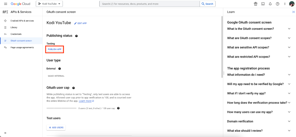The height and width of the screenshot is (137, 296).
Task: Show help for Publishing status
Action: pos(76,36)
